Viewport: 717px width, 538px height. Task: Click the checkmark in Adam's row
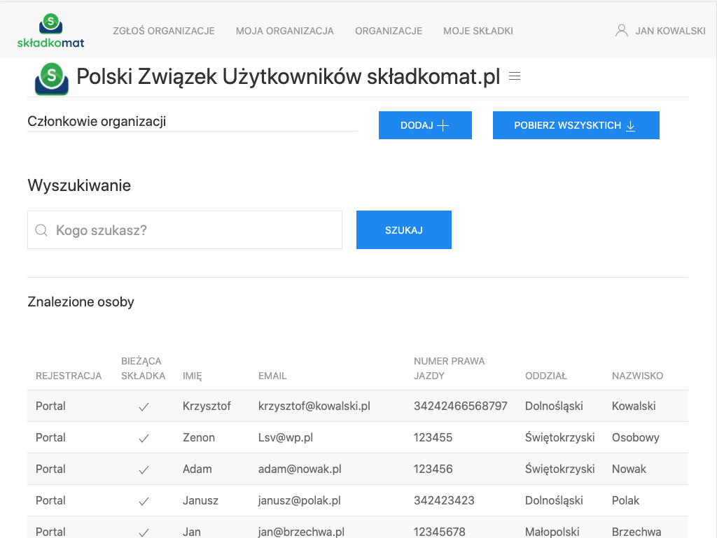pyautogui.click(x=144, y=469)
